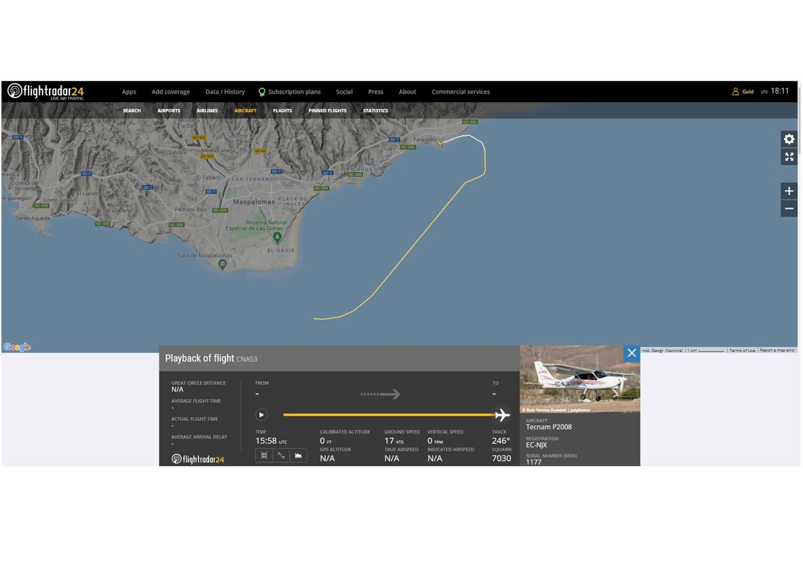This screenshot has width=803, height=567.
Task: Click the Tarajalillo map label
Action: [x=425, y=139]
